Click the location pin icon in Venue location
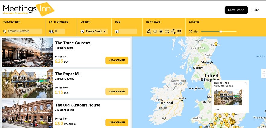This screenshot has width=266, height=128. (x=5, y=31)
